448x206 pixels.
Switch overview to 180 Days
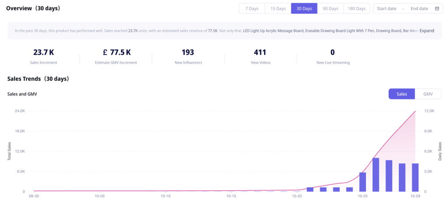[357, 9]
